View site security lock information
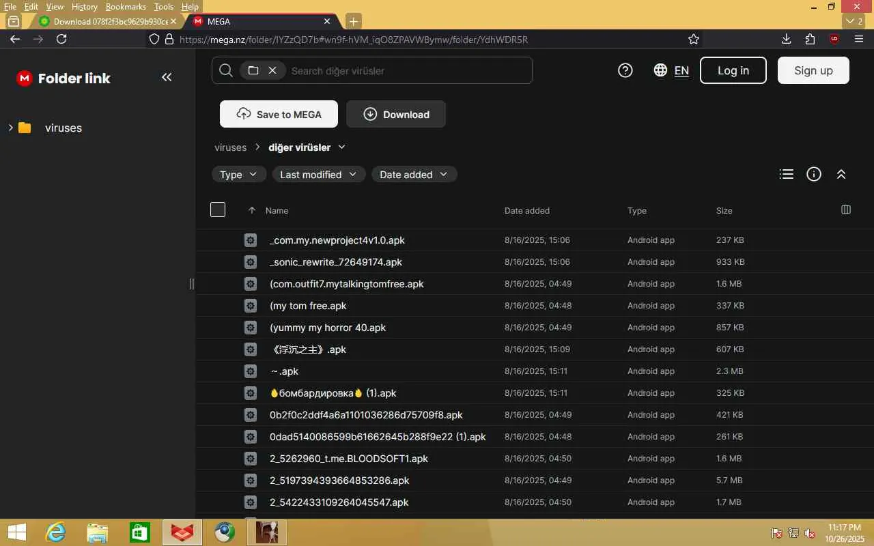874x546 pixels. (169, 39)
